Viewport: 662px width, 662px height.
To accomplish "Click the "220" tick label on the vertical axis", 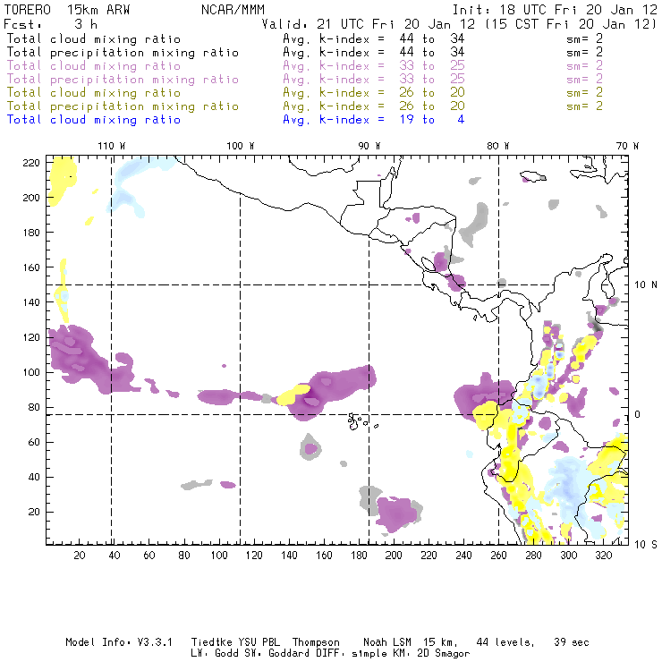I will tap(31, 163).
